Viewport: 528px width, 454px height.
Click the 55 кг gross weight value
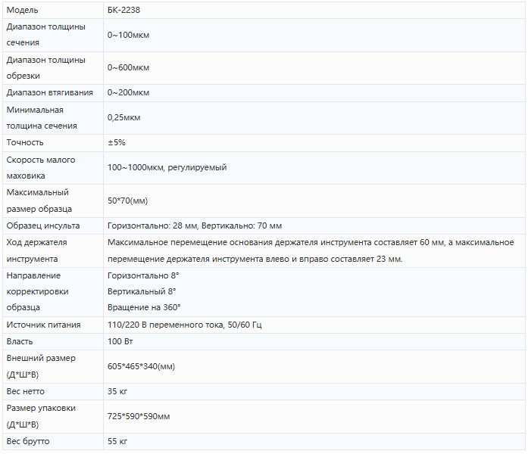coord(117,441)
